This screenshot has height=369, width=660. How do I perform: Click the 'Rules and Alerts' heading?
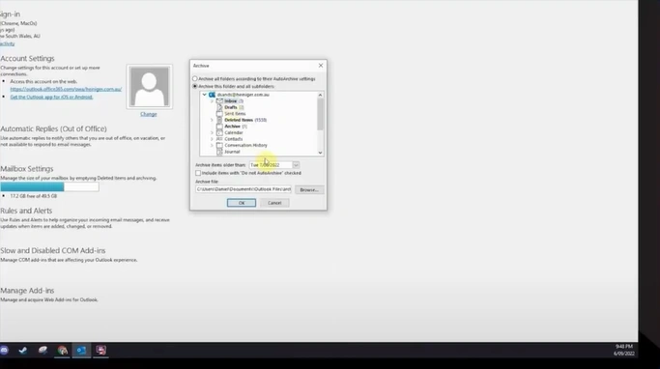(26, 211)
